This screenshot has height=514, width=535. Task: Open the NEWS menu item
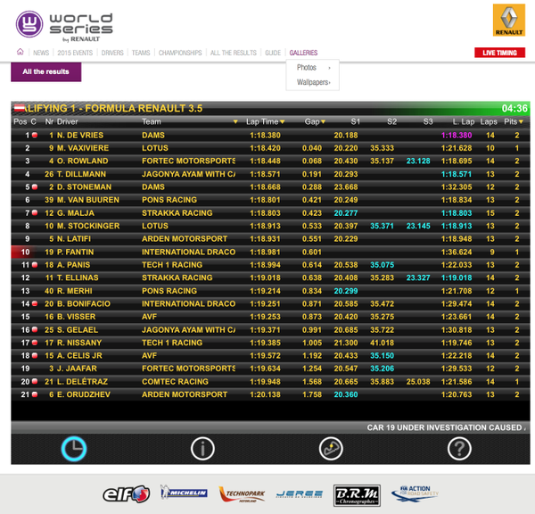tap(41, 53)
